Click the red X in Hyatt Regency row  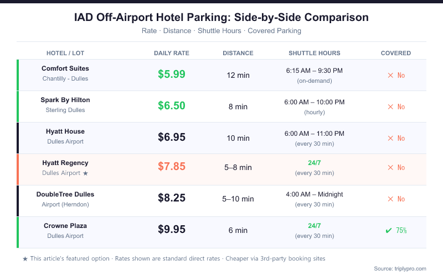390,167
